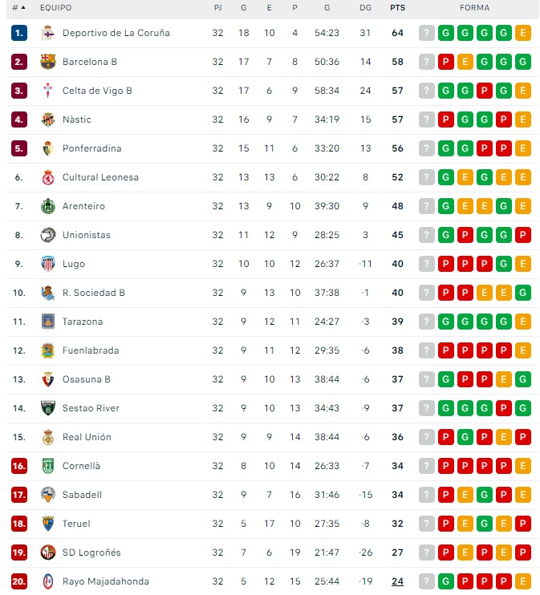Image resolution: width=540 pixels, height=595 pixels.
Task: Click the position 1 blue rank badge
Action: [19, 33]
